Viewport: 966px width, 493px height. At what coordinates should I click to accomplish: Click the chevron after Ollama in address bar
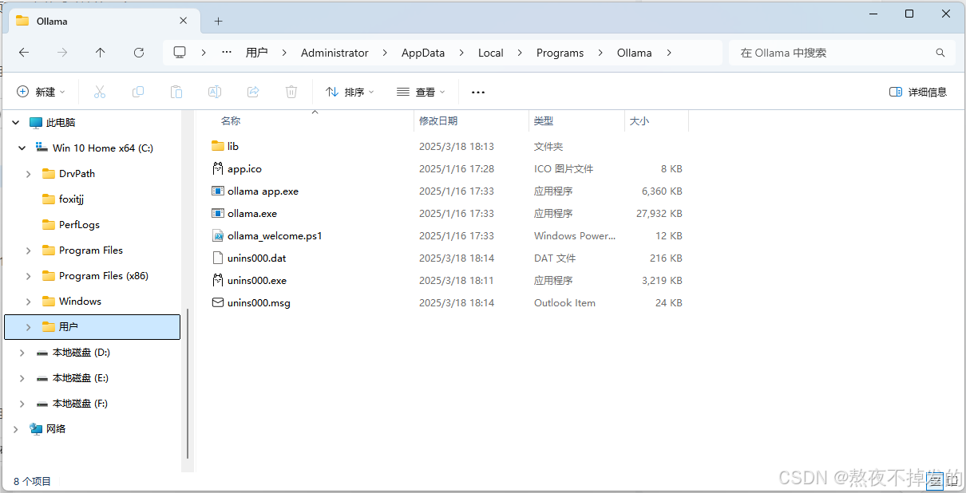pos(669,53)
